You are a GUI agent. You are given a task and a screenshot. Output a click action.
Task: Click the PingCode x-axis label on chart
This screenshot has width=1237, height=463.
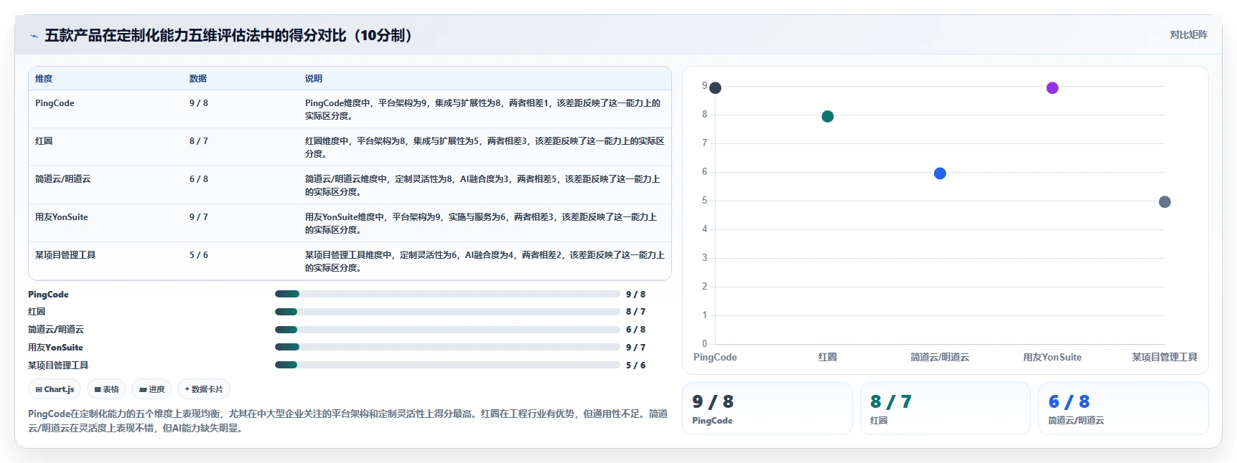point(715,357)
